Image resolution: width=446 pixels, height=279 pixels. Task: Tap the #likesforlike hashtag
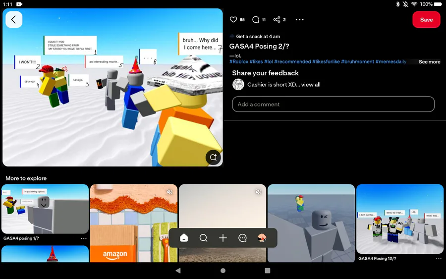tap(326, 62)
